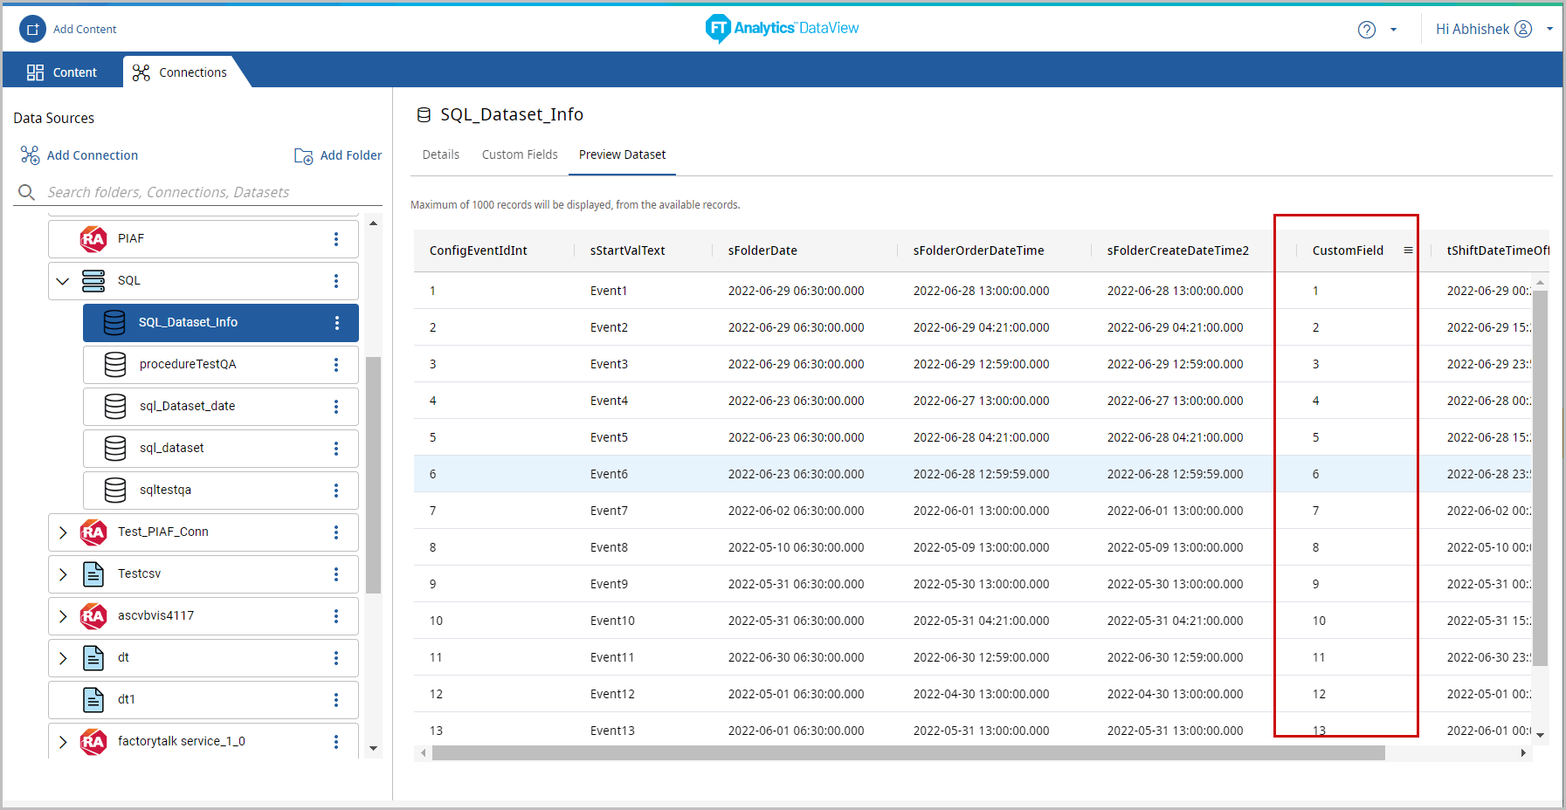The width and height of the screenshot is (1566, 810).
Task: Expand the factorytalk service_1_0 connection
Action: coord(62,742)
